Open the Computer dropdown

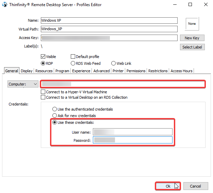[23, 84]
